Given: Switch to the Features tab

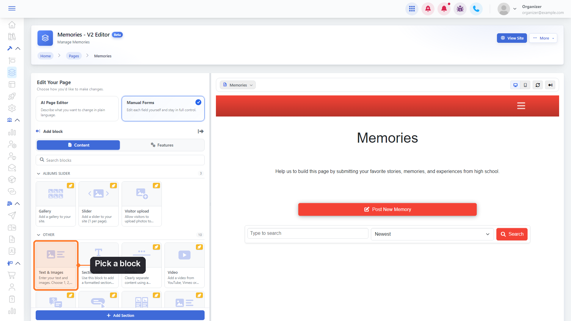Looking at the screenshot, I should coord(162,145).
